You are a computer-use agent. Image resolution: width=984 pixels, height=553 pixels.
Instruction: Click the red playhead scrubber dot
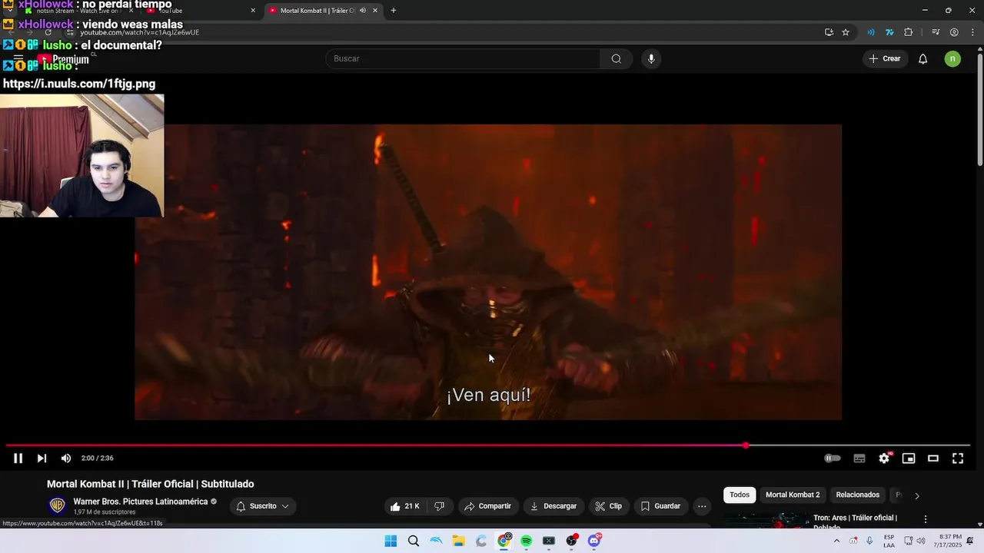click(x=746, y=445)
